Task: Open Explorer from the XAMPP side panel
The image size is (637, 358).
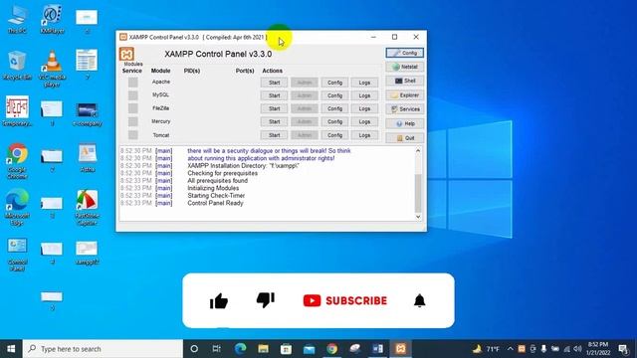Action: (405, 95)
